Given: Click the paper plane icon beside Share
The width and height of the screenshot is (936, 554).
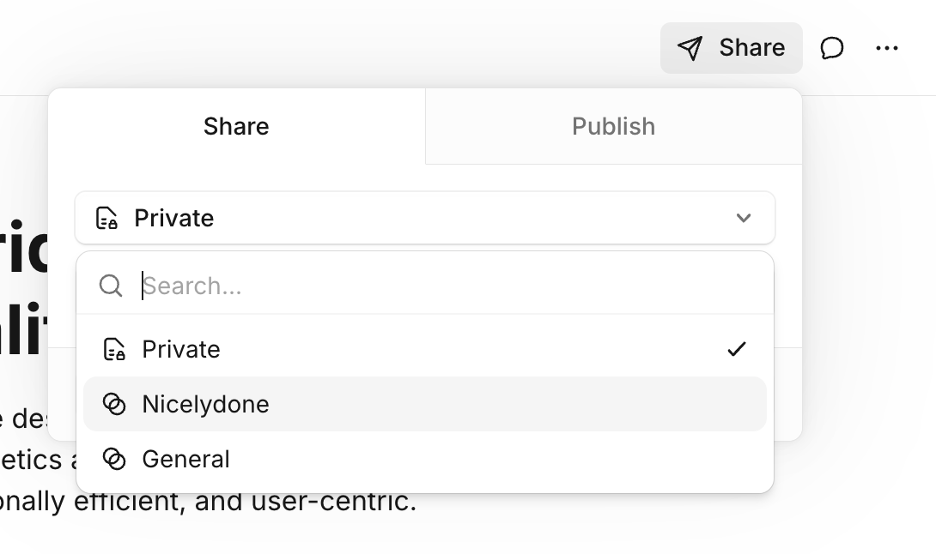Looking at the screenshot, I should [690, 48].
